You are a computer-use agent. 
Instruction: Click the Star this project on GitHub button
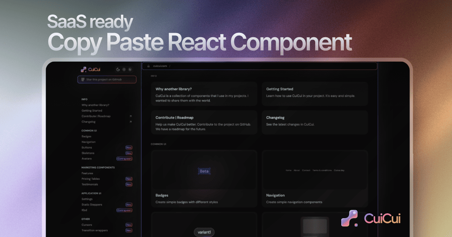[107, 79]
